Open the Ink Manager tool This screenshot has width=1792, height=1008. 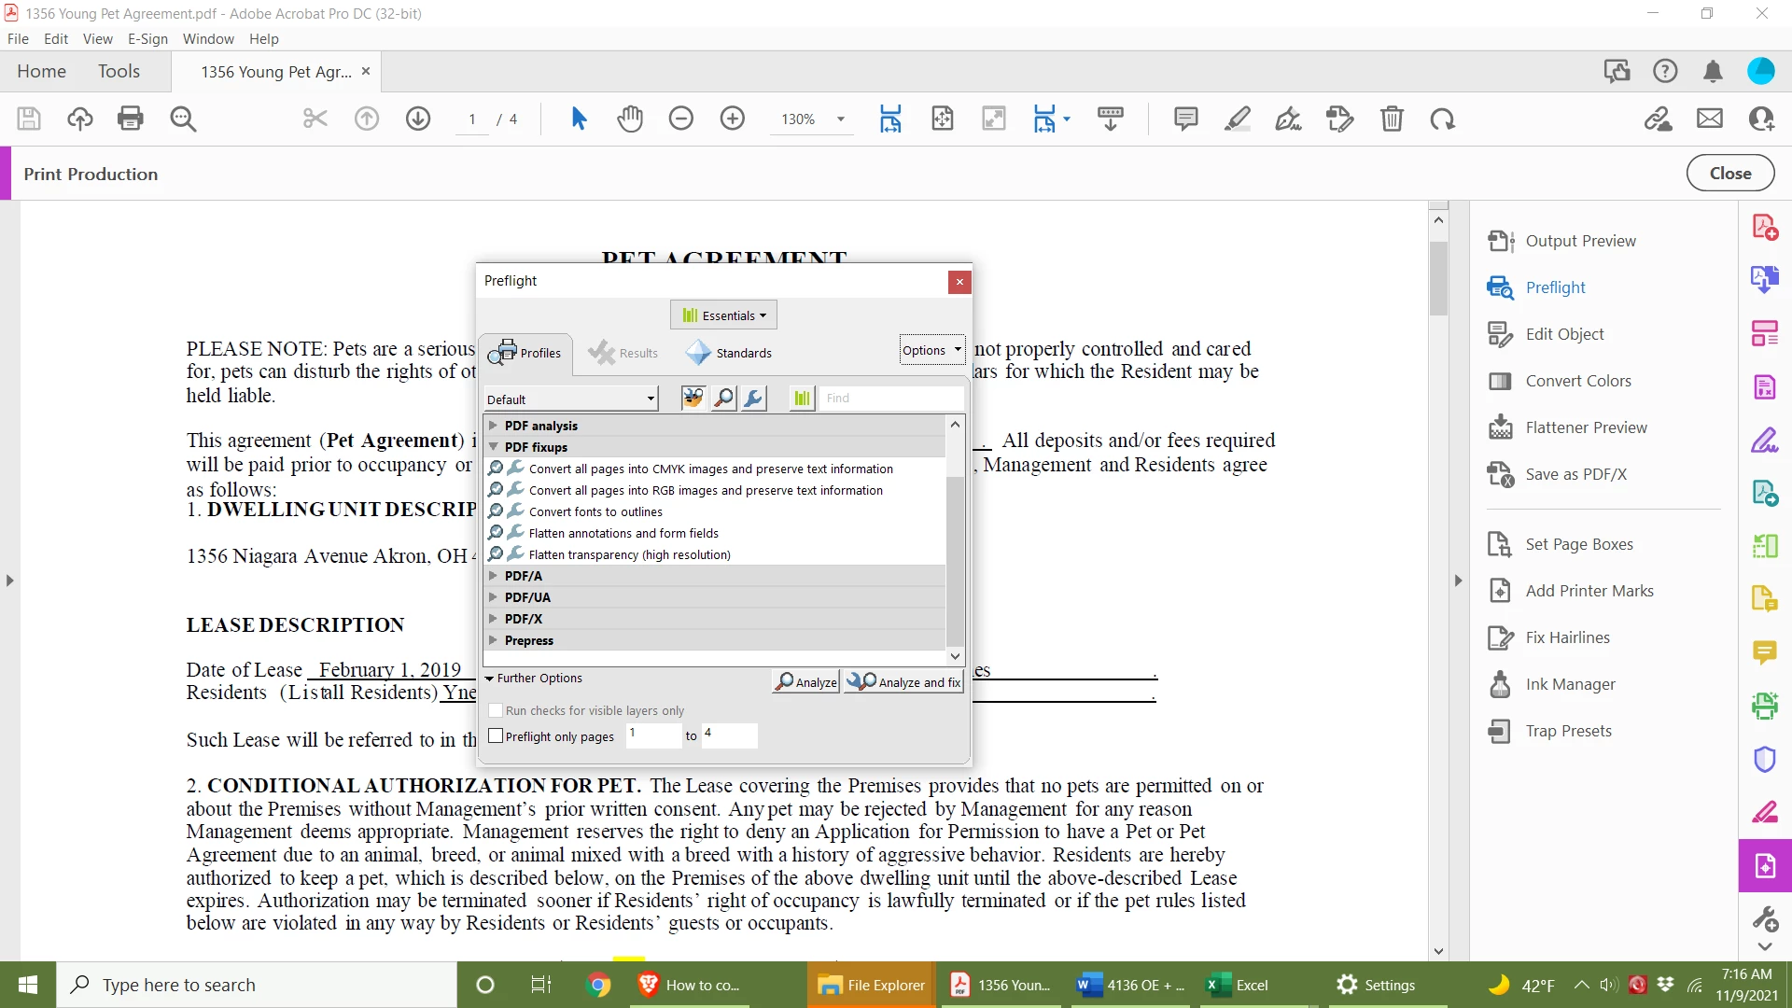coord(1570,684)
